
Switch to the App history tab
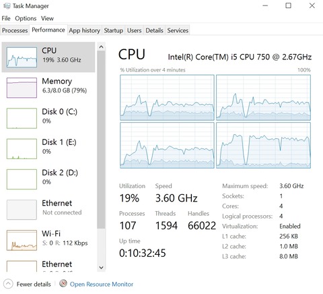click(x=85, y=30)
